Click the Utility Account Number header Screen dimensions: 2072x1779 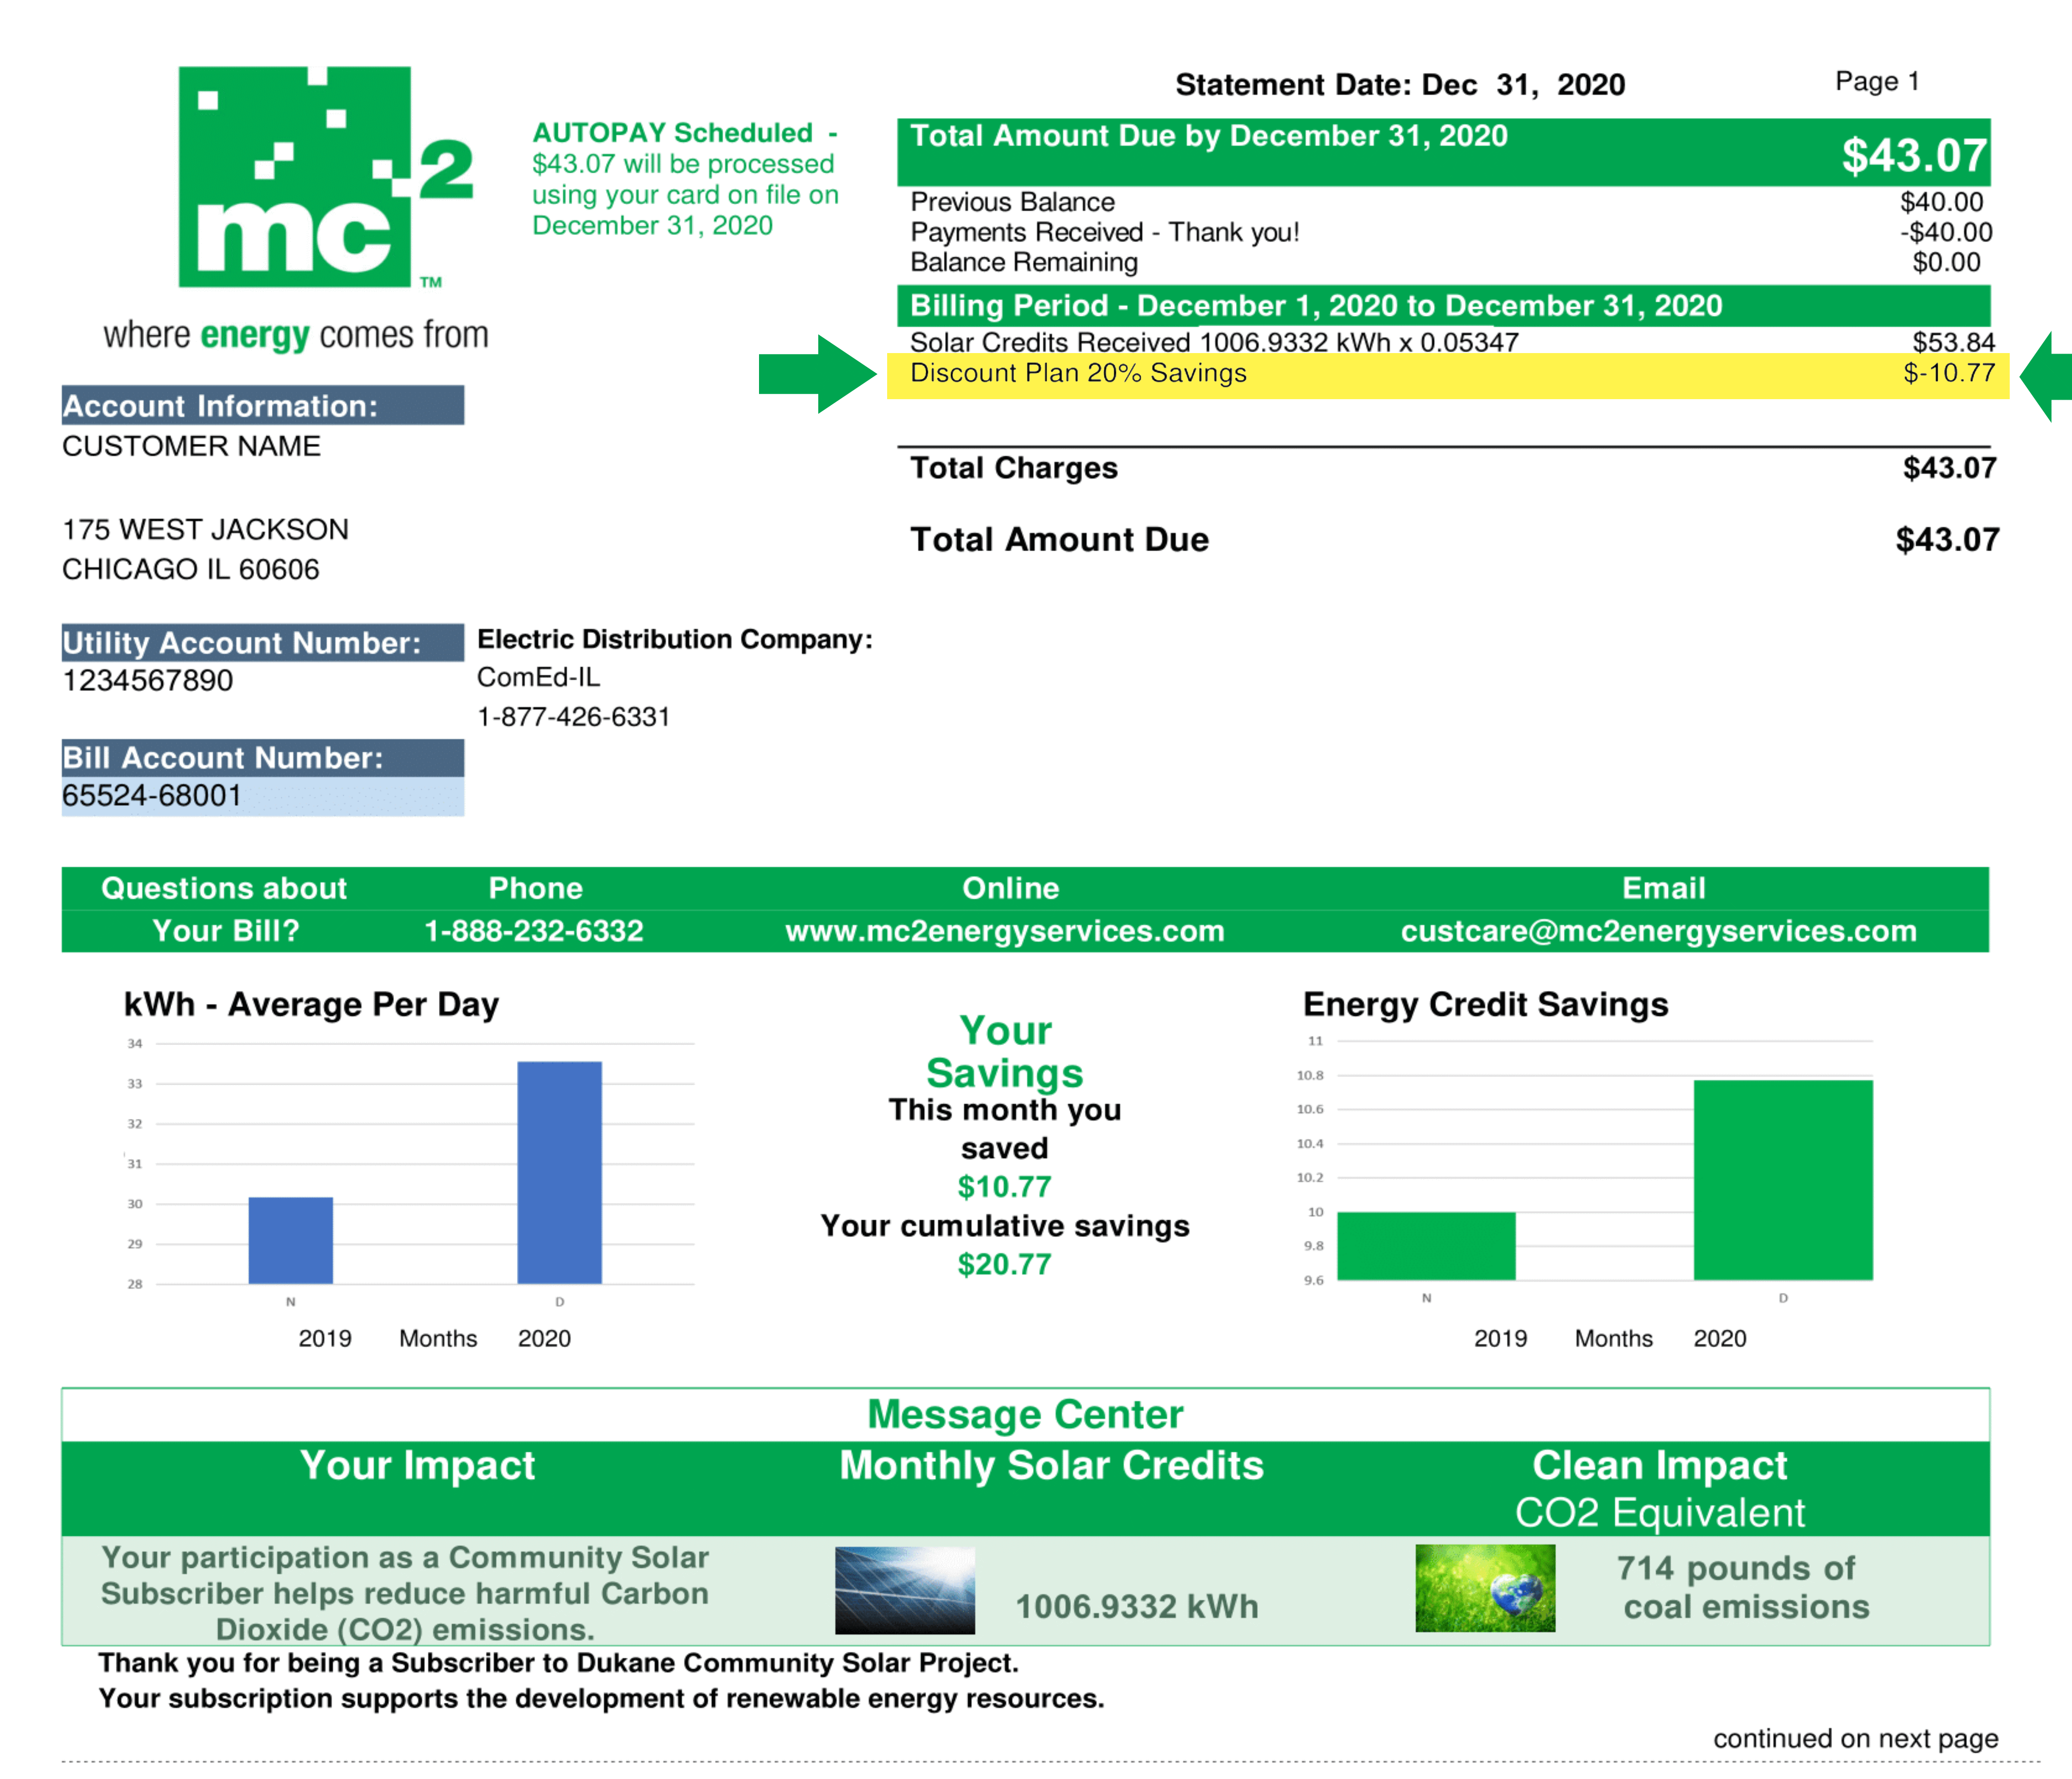click(262, 642)
